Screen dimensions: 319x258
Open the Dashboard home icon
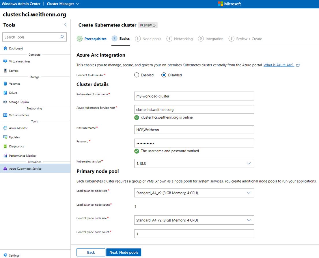[x=5, y=48]
